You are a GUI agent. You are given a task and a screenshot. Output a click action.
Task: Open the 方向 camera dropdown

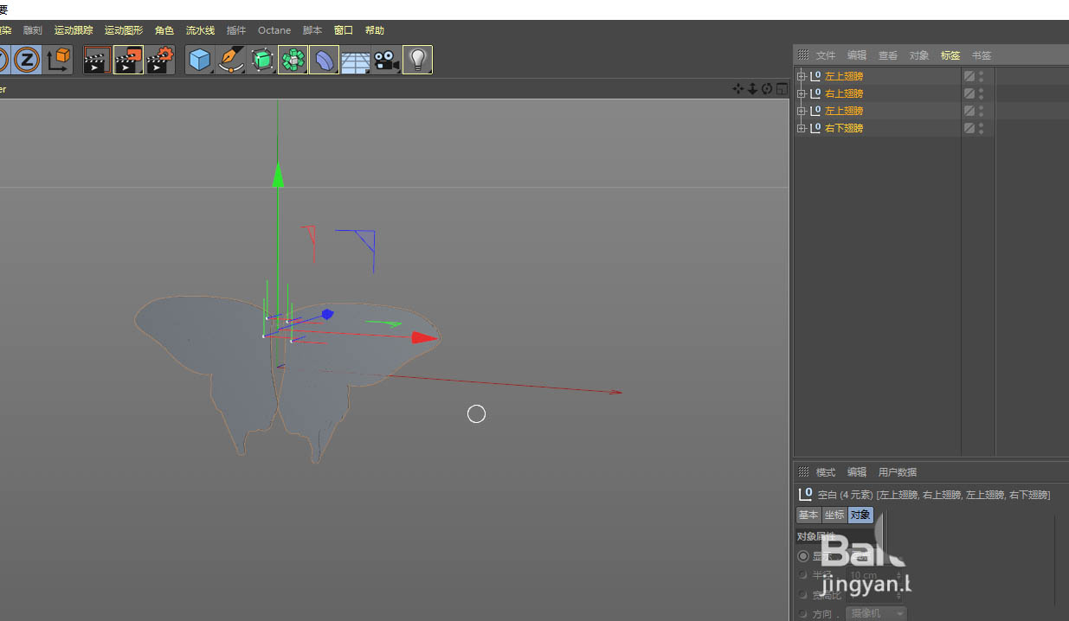[x=876, y=613]
